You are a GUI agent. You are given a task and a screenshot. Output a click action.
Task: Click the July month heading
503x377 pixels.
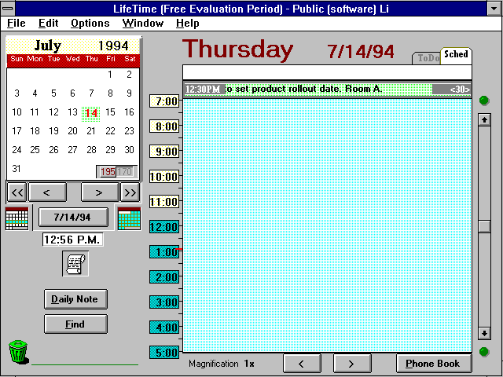(48, 46)
